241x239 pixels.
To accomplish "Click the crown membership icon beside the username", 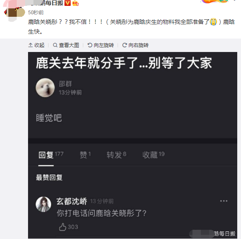I will [x=75, y=3].
